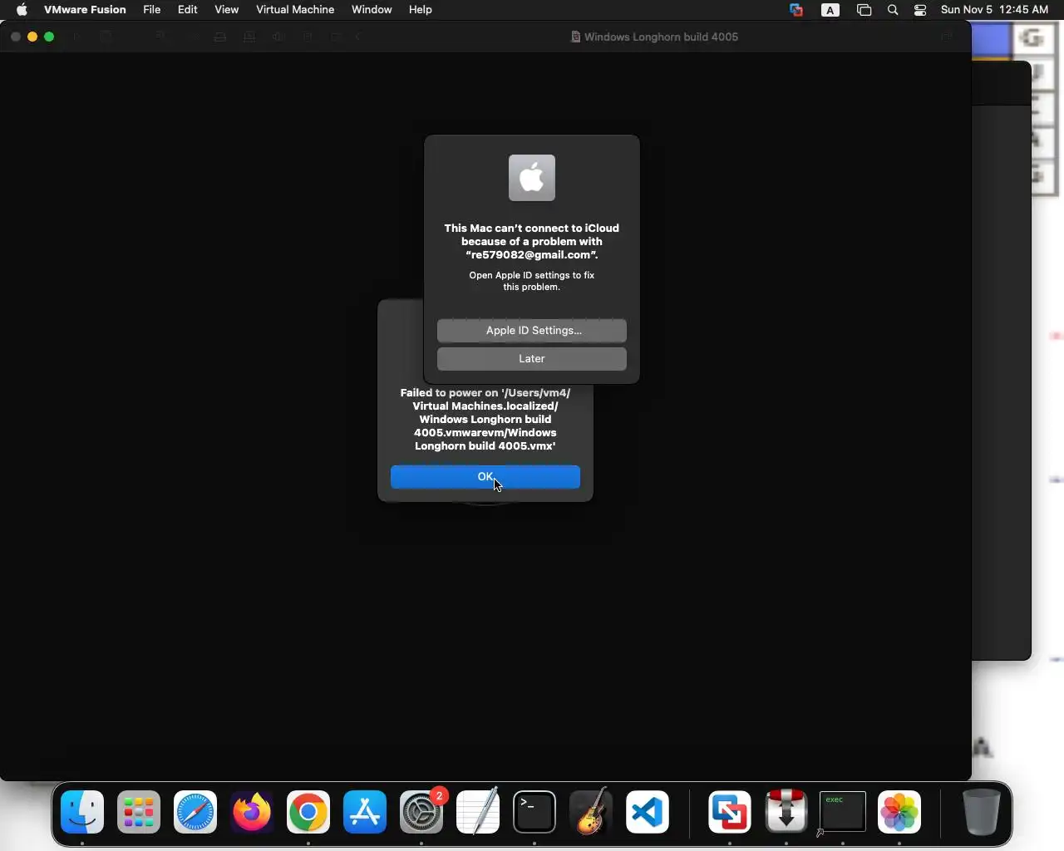
Task: Open the Virtual Machine menu
Action: (x=295, y=10)
